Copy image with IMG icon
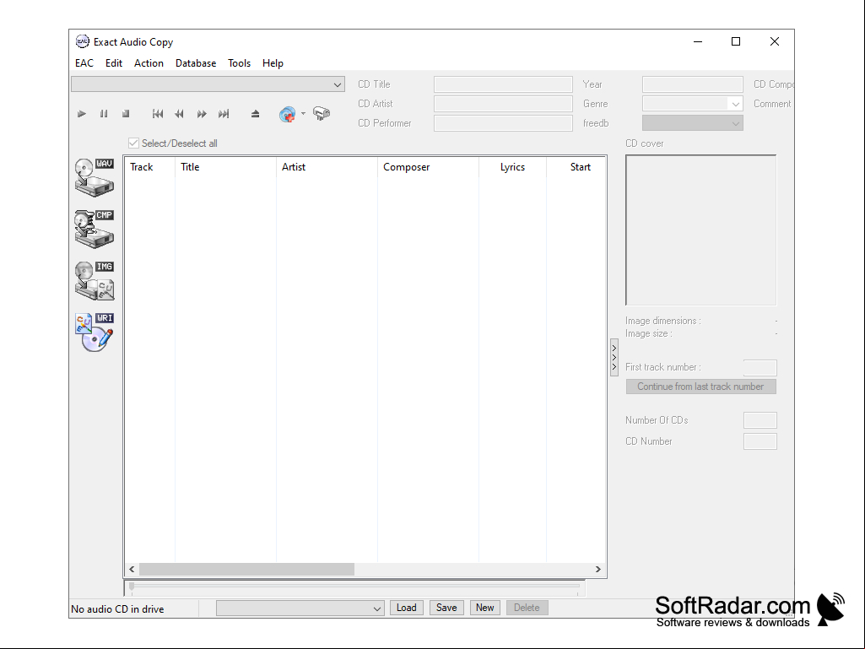 pos(95,280)
